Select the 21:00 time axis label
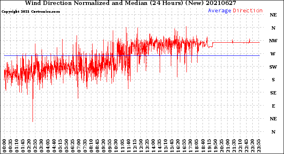This screenshot has height=154, width=284. click(228, 146)
